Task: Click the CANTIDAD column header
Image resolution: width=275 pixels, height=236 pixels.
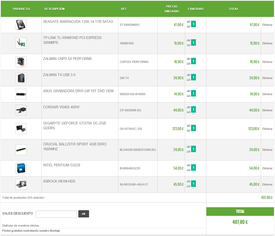Action: 196,9
